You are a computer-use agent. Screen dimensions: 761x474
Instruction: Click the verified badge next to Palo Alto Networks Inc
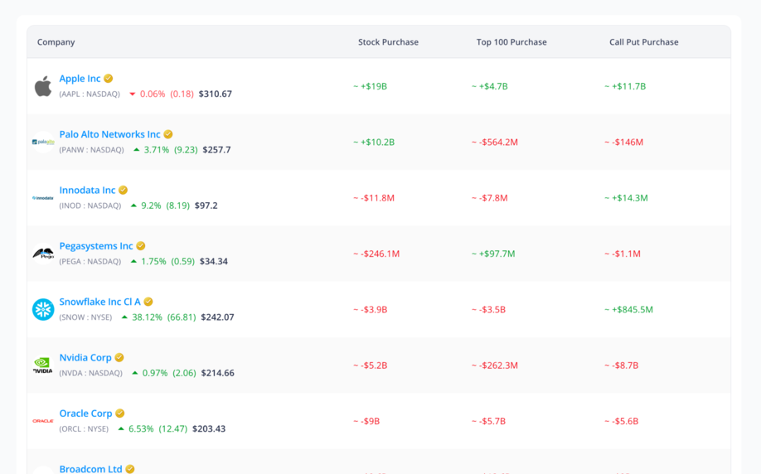tap(168, 134)
